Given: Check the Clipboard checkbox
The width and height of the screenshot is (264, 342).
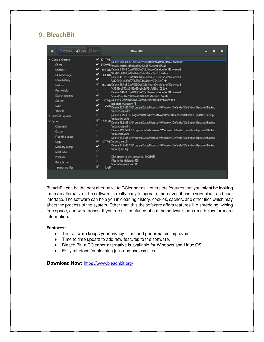Looking at the screenshot, I should [97, 126].
